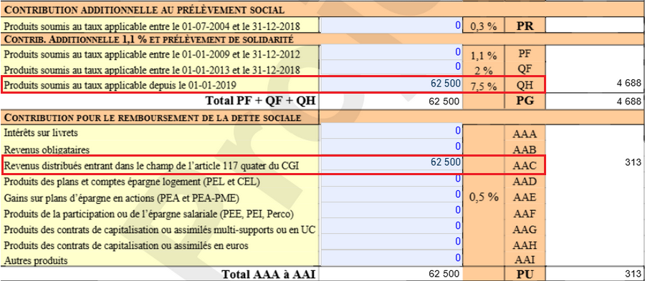This screenshot has height=281, width=645.
Task: Click the QF row amount input
Action: point(391,67)
